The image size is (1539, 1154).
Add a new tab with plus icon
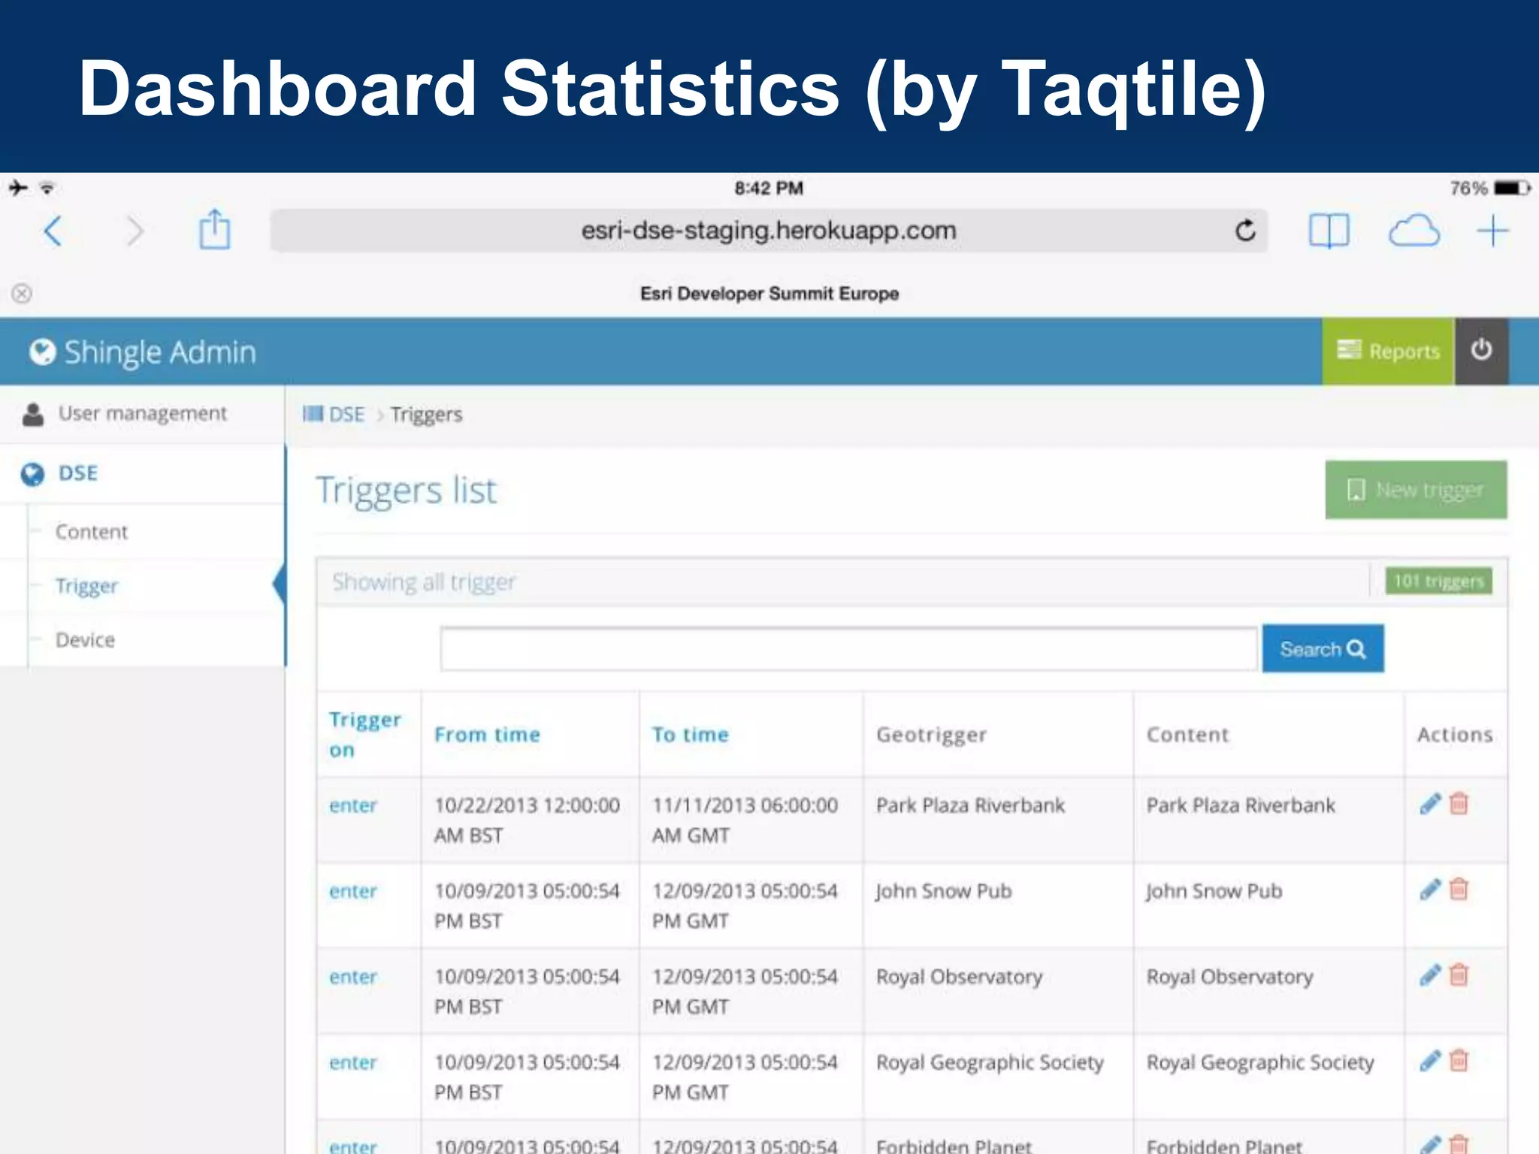tap(1492, 231)
